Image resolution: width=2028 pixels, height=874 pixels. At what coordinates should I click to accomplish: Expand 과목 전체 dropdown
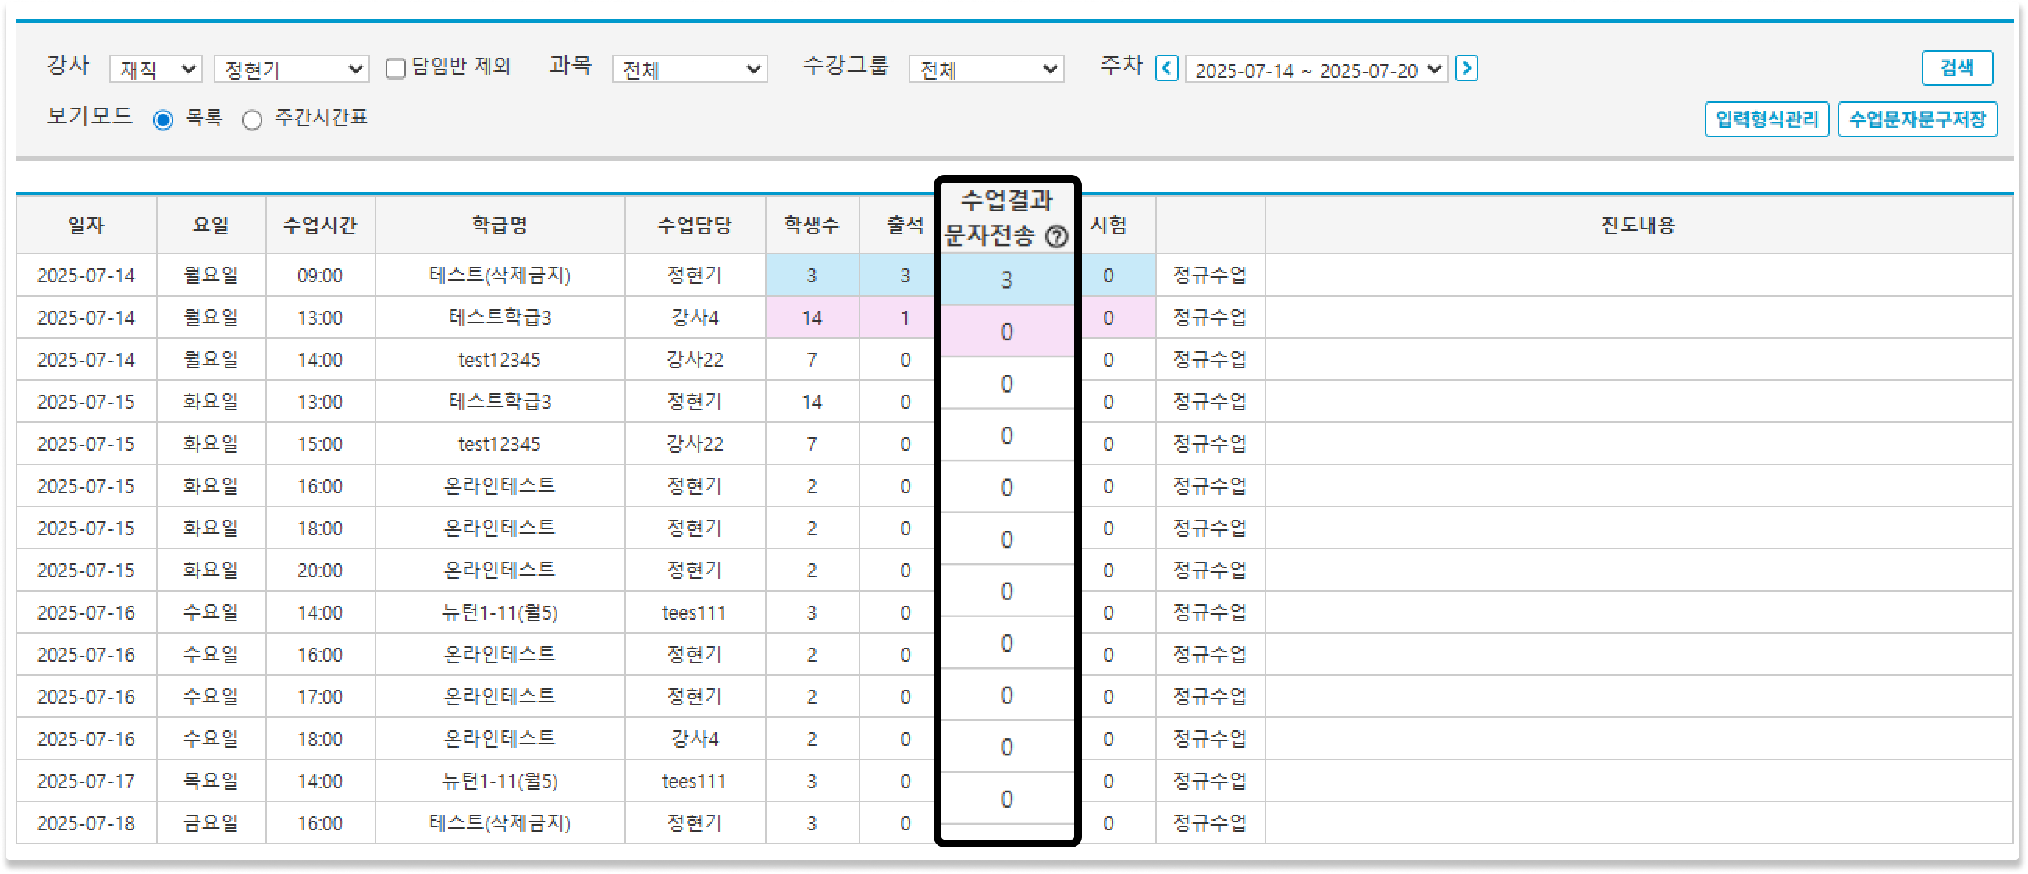tap(689, 69)
